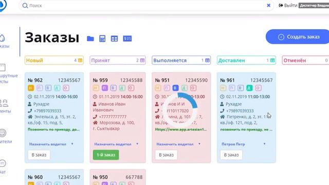
Task: Click order number № 959
Action: [x=100, y=80]
